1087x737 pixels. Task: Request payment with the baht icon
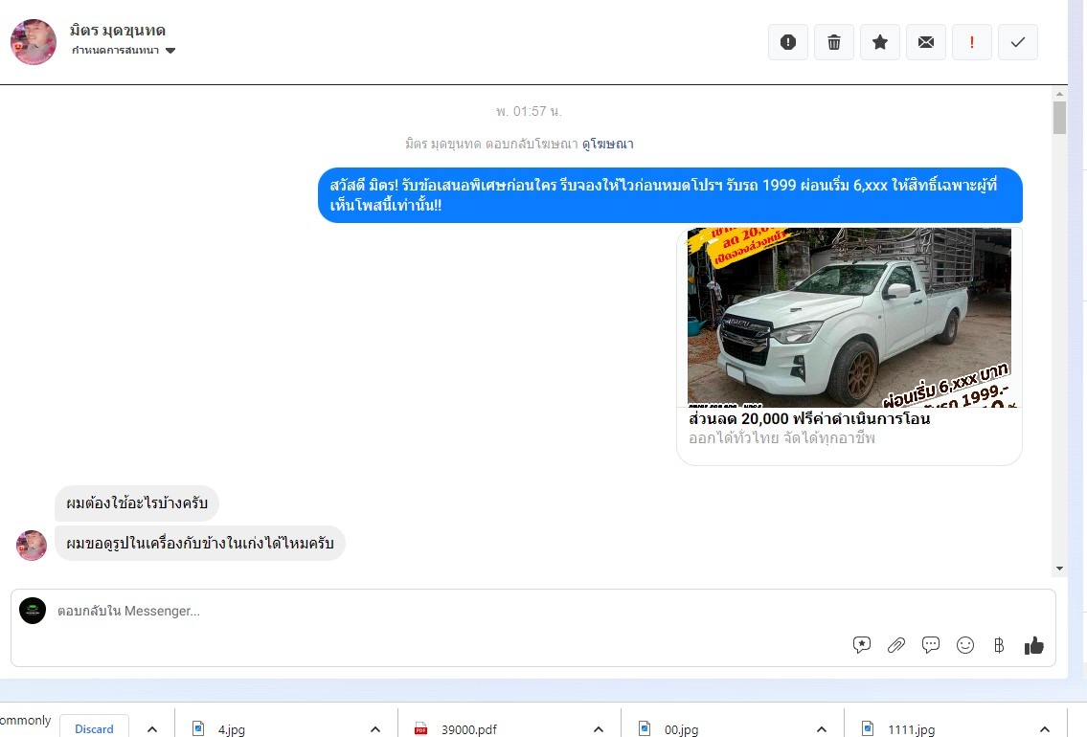point(999,645)
